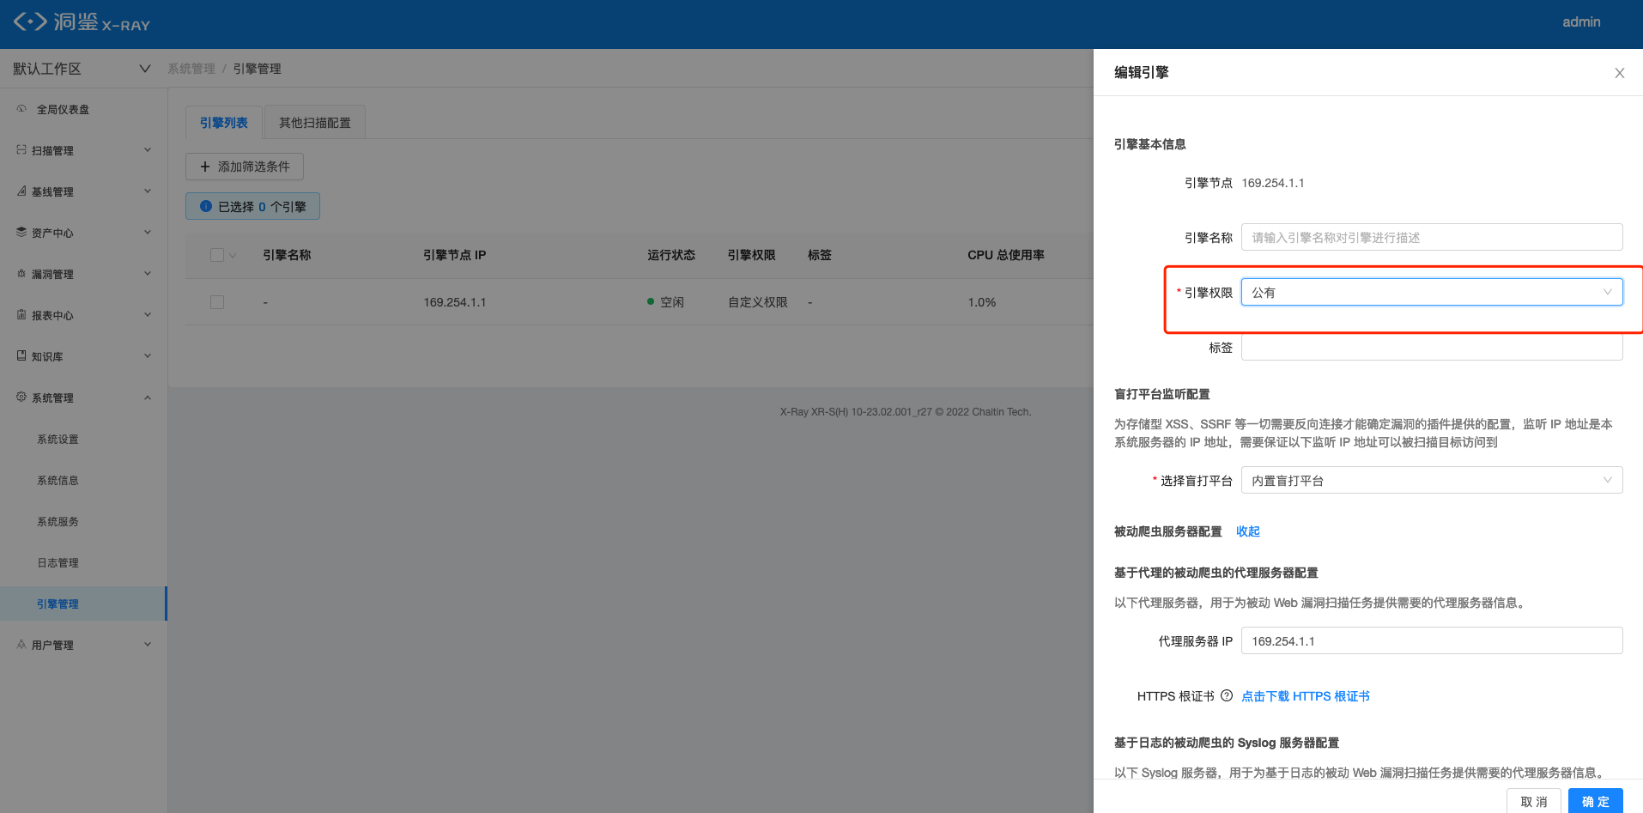The width and height of the screenshot is (1643, 813).
Task: Open dropdown arrow beside header checkbox
Action: point(233,255)
